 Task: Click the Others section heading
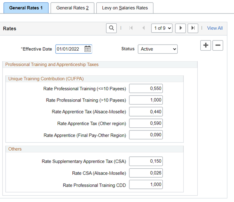point(15,149)
